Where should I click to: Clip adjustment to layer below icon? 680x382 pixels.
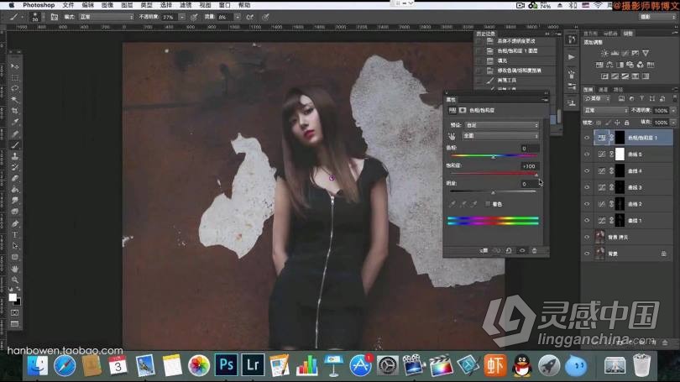pyautogui.click(x=484, y=251)
